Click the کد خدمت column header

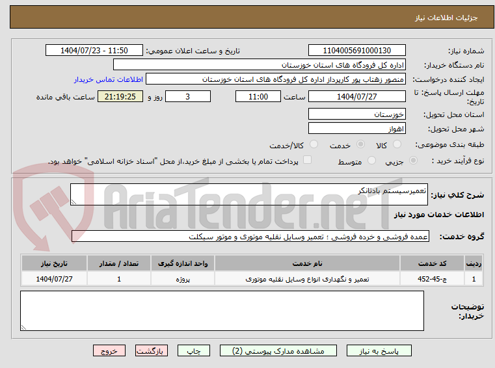click(432, 263)
